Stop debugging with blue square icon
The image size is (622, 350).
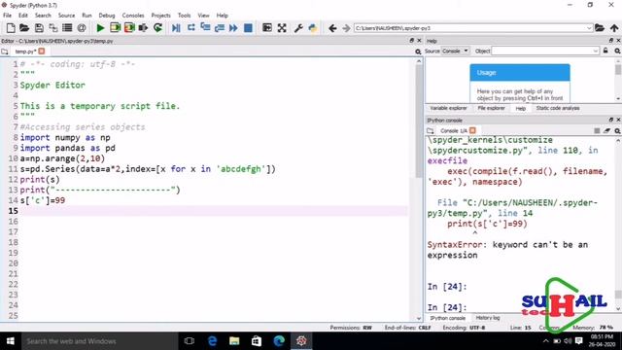coord(248,28)
